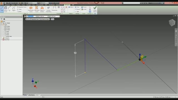Click the Points insert tool
The image size is (178, 100).
pos(84,7)
